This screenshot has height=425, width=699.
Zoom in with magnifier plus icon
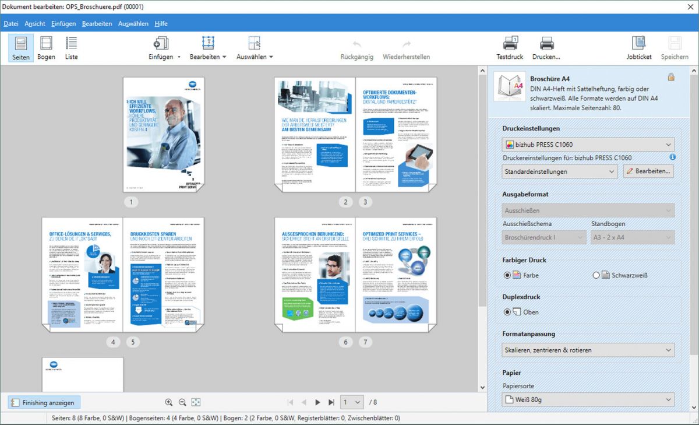point(169,402)
